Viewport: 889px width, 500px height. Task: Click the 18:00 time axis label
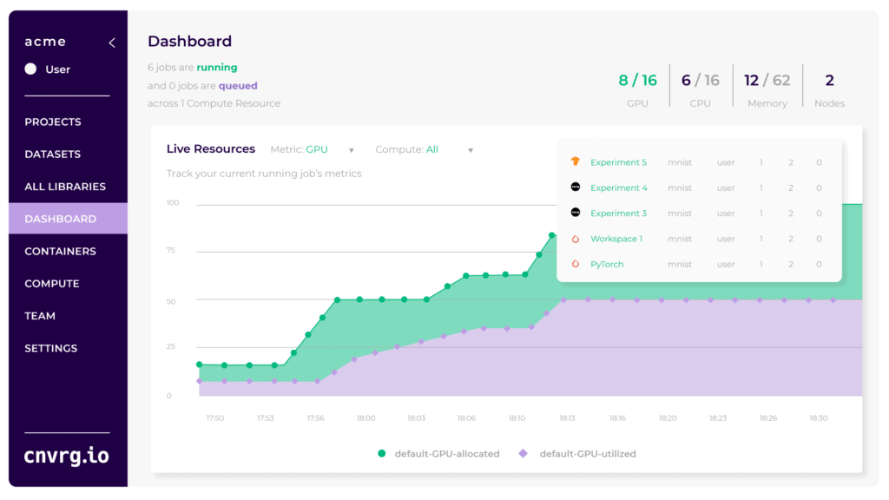365,418
